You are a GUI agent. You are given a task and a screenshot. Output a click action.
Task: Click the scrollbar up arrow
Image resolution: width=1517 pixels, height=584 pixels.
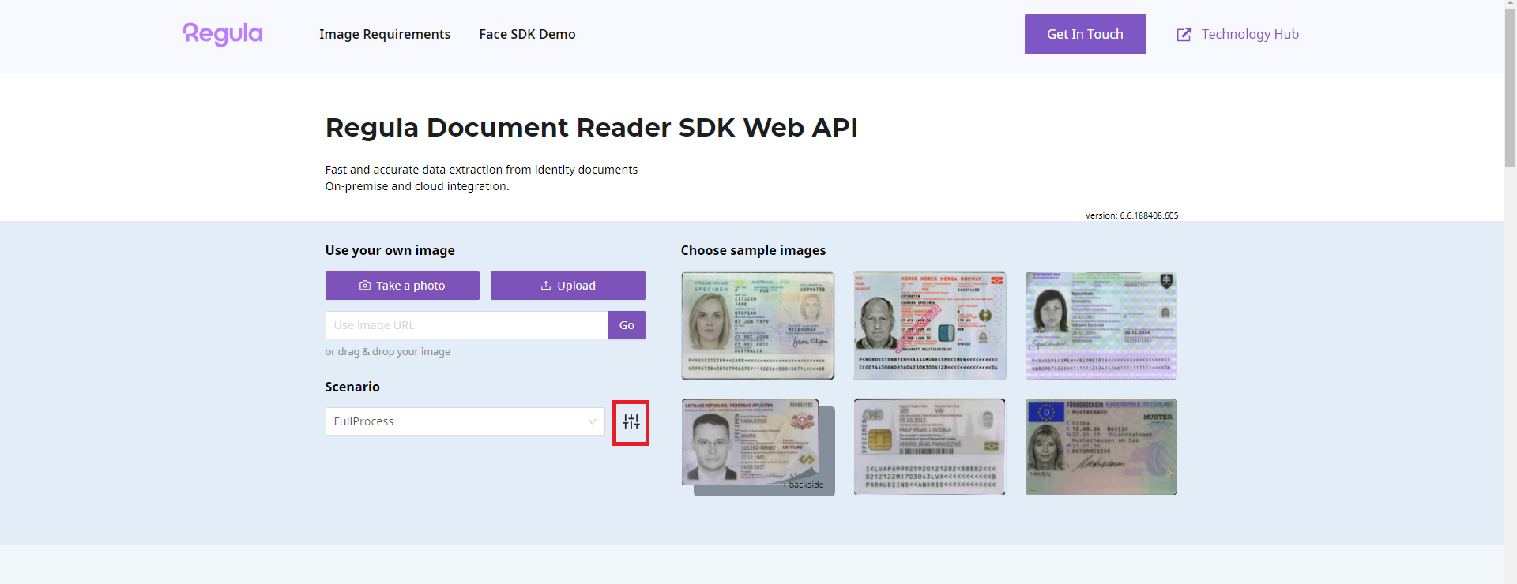pos(1510,5)
